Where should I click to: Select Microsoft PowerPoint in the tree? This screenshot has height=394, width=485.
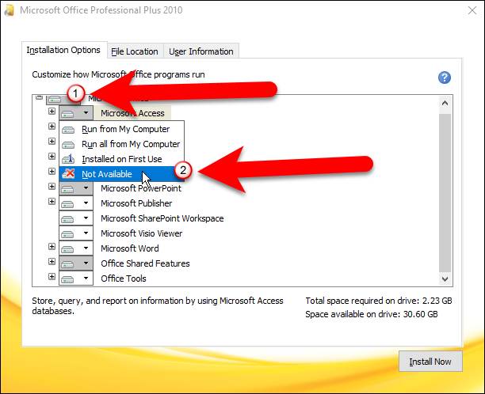pos(141,188)
